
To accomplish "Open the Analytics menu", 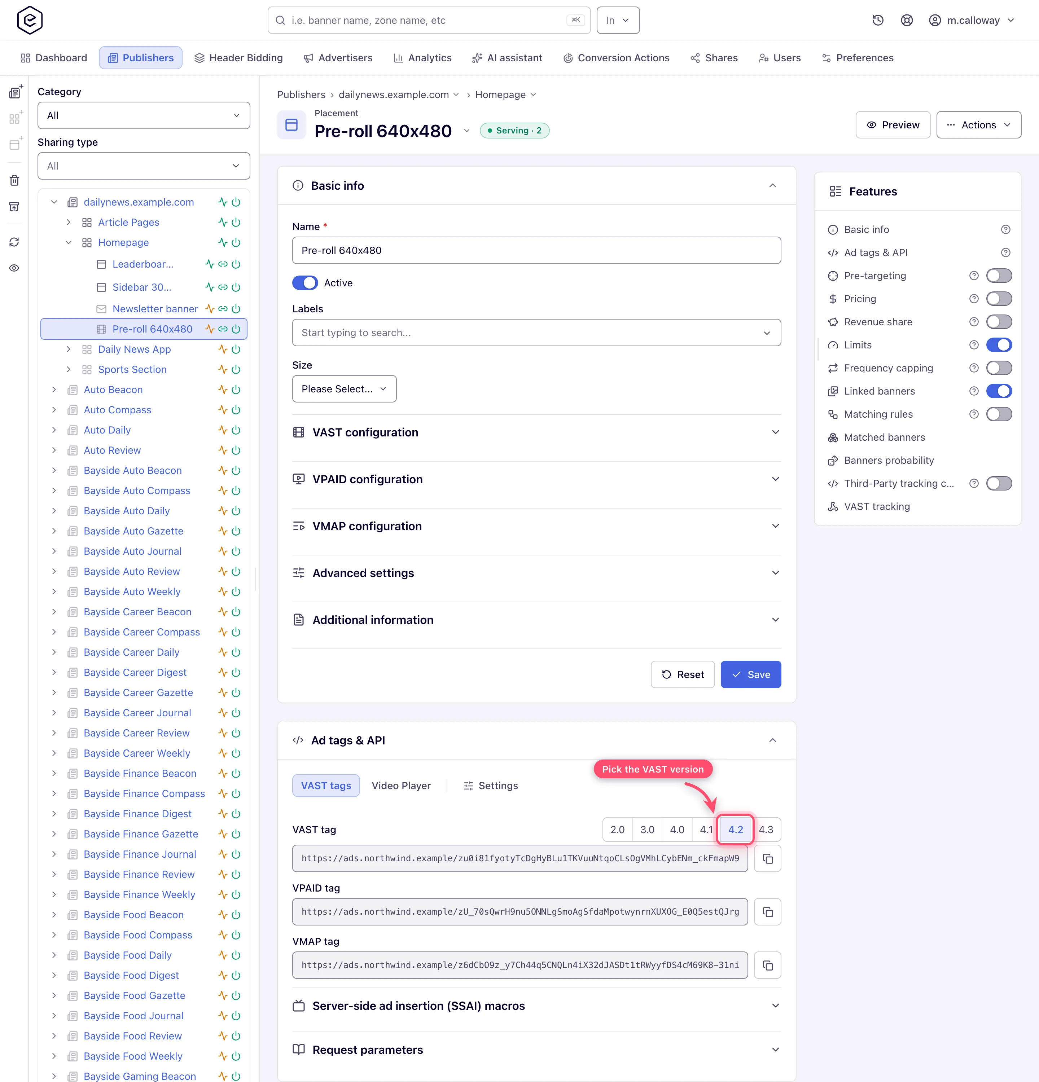I will pos(422,58).
